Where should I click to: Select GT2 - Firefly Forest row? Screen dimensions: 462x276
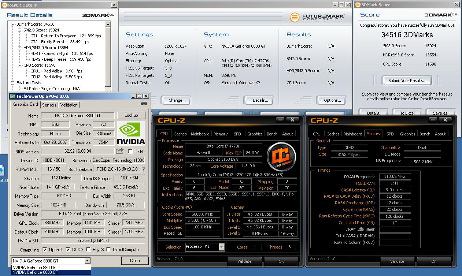pyautogui.click(x=60, y=42)
